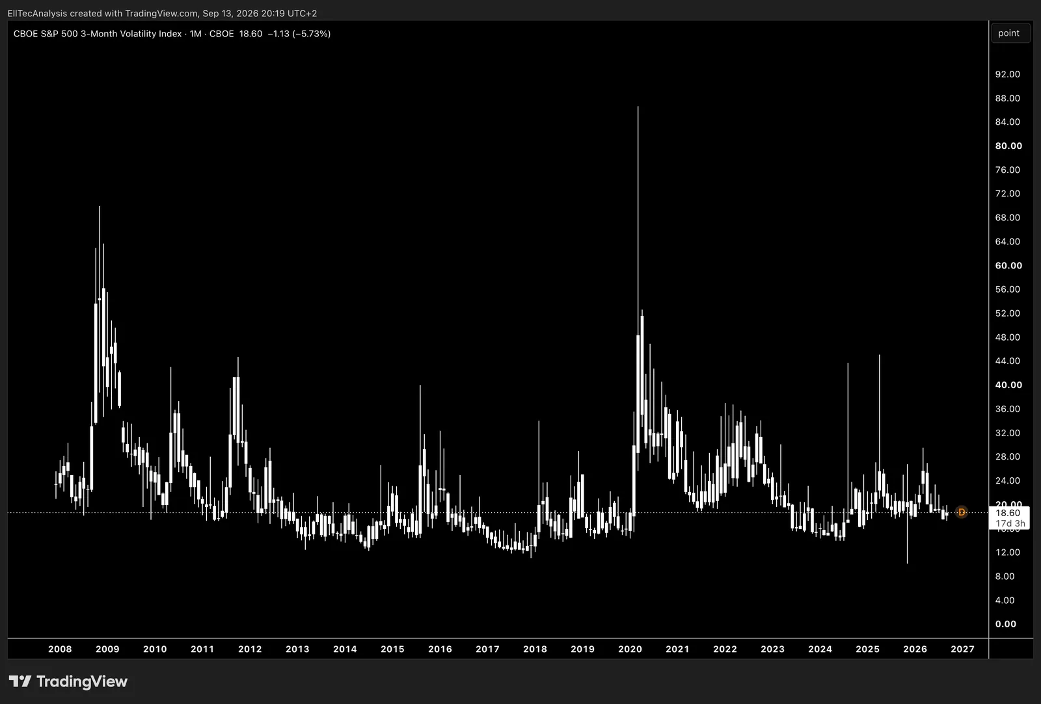Click the 2021 label on the time axis

pyautogui.click(x=677, y=649)
